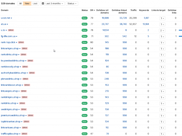Sort by the DR column header
Screen dimensions: 182x136
(92, 10)
